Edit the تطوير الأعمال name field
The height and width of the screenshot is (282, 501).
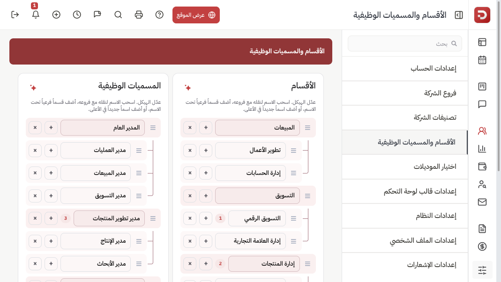coord(250,150)
